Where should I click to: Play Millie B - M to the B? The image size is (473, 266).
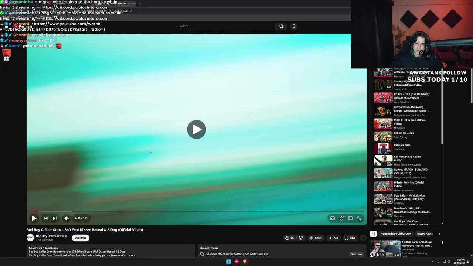click(403, 124)
